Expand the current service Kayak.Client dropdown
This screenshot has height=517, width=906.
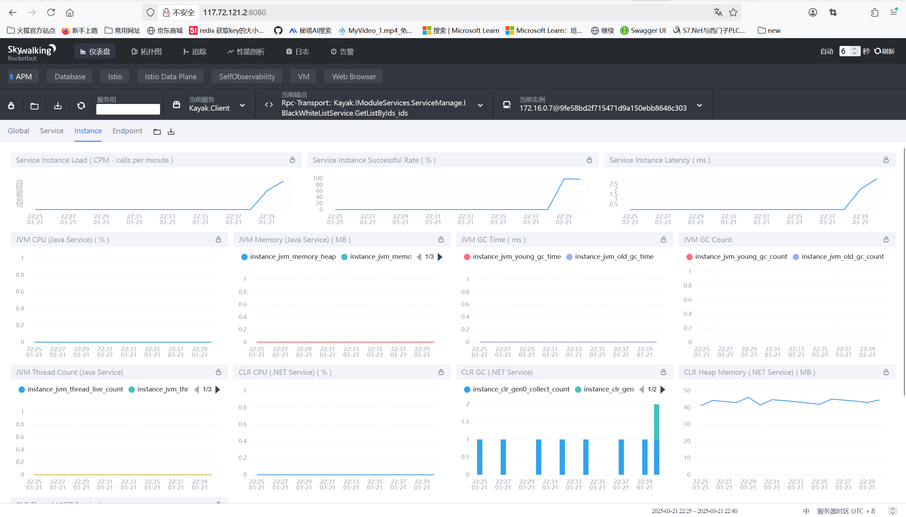tap(243, 105)
